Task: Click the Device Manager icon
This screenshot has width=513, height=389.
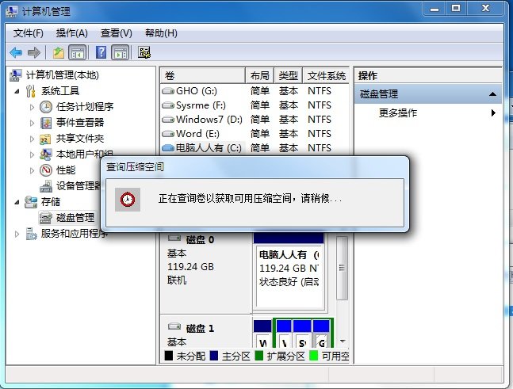Action: [x=46, y=186]
